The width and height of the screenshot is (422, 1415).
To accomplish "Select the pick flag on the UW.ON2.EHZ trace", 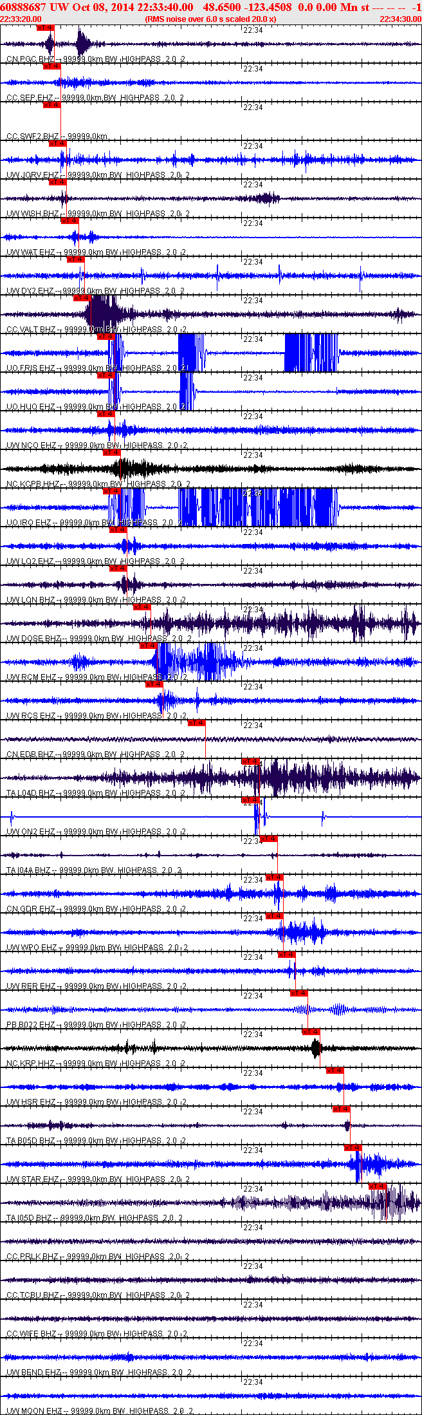I will point(250,800).
